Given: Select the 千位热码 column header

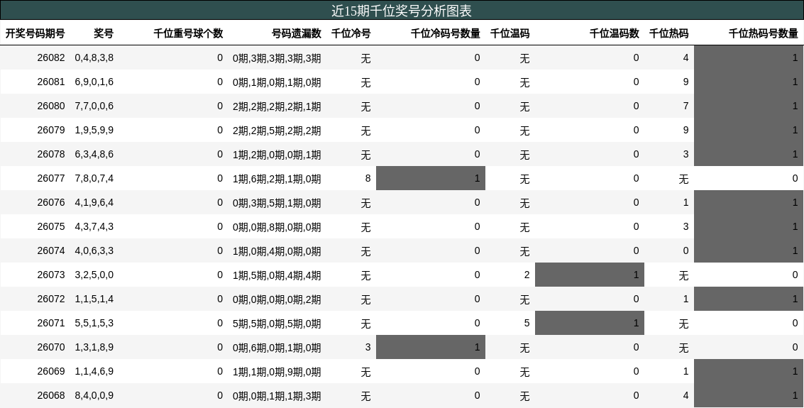Looking at the screenshot, I should tap(668, 33).
